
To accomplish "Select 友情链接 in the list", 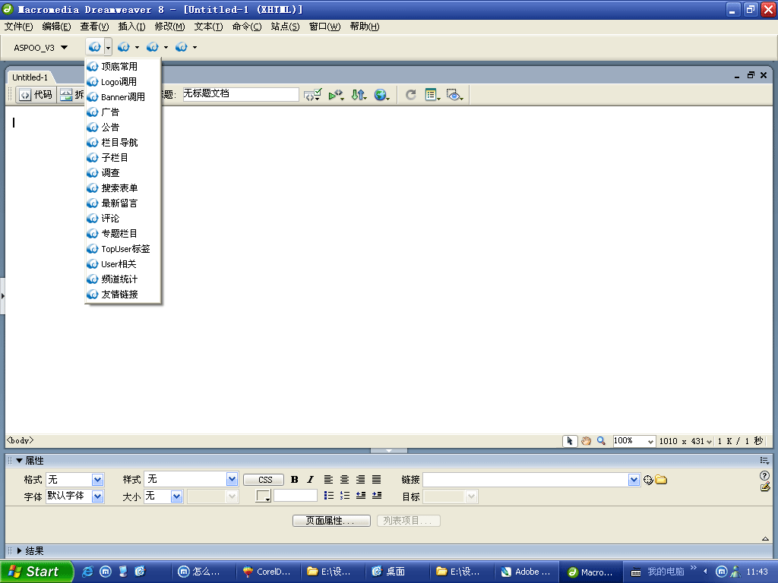I will point(123,295).
